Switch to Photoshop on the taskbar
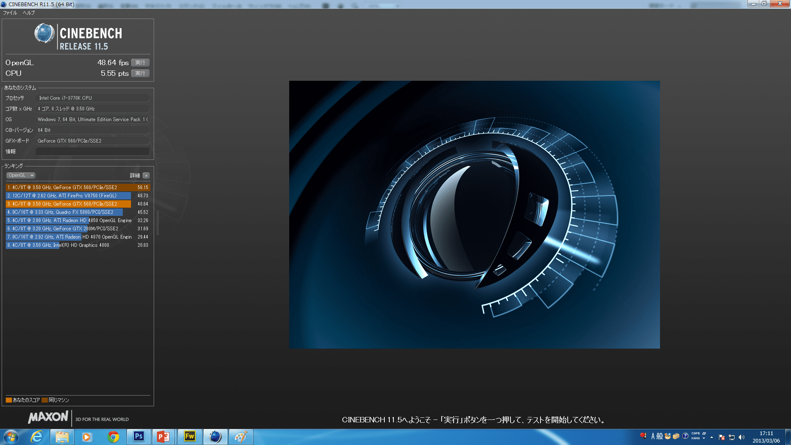791x445 pixels. [138, 437]
